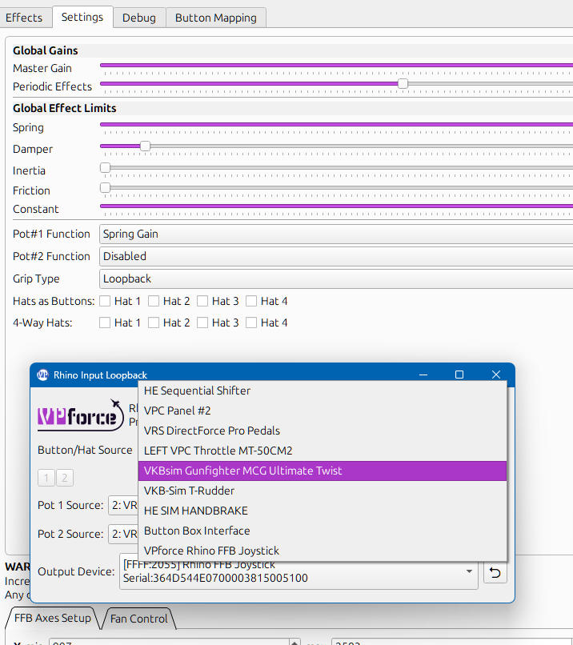Open the Grip Type Loopback dropdown
The height and width of the screenshot is (645, 573).
pos(336,279)
